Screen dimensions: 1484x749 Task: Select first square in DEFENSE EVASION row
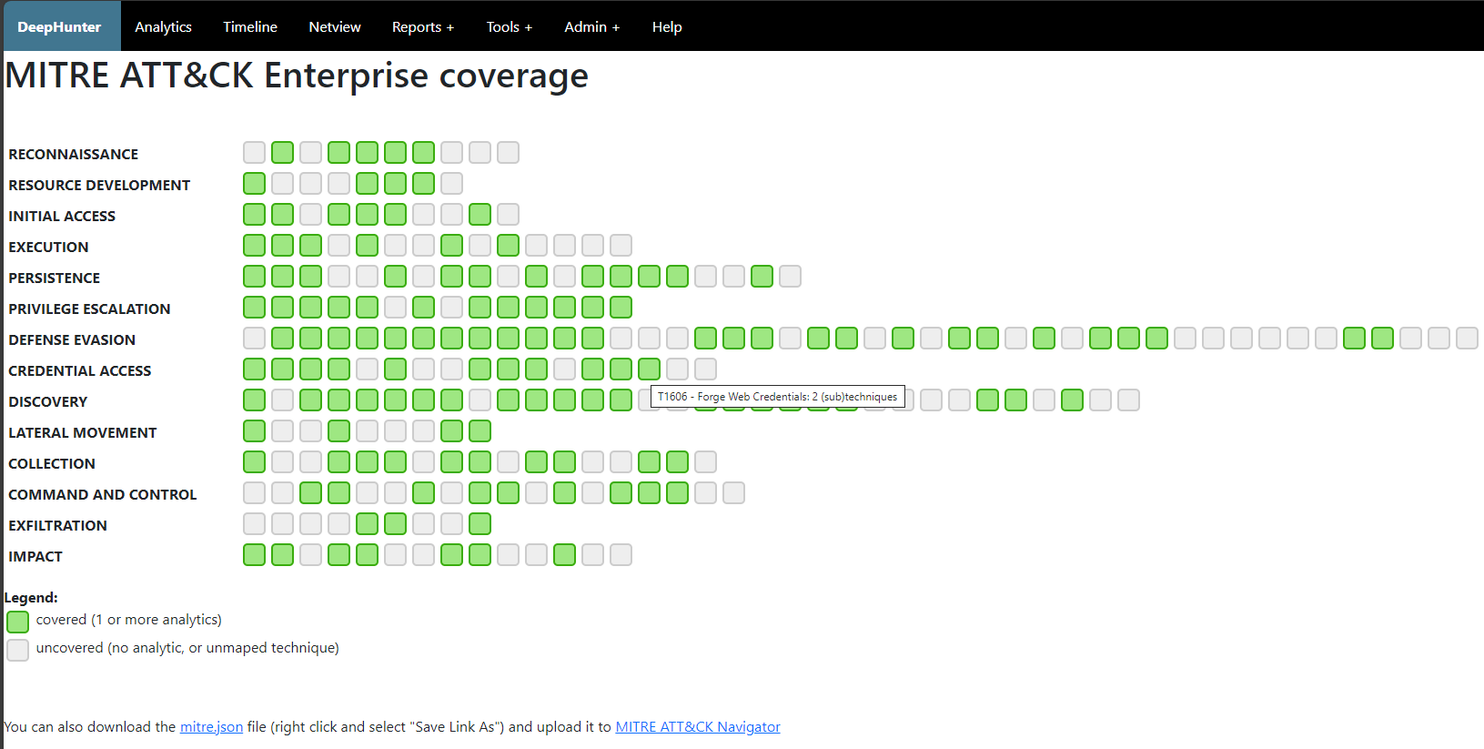[255, 338]
